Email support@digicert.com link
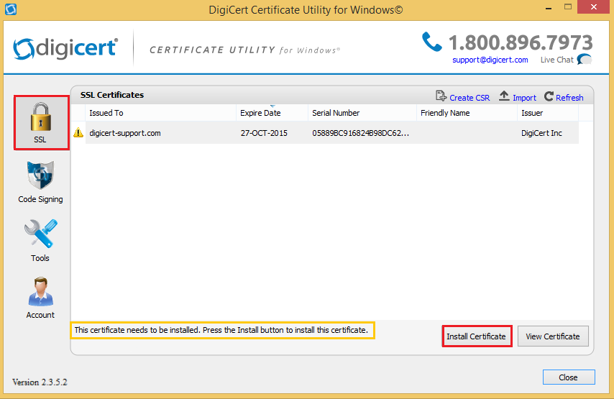This screenshot has height=399, width=614. click(490, 60)
